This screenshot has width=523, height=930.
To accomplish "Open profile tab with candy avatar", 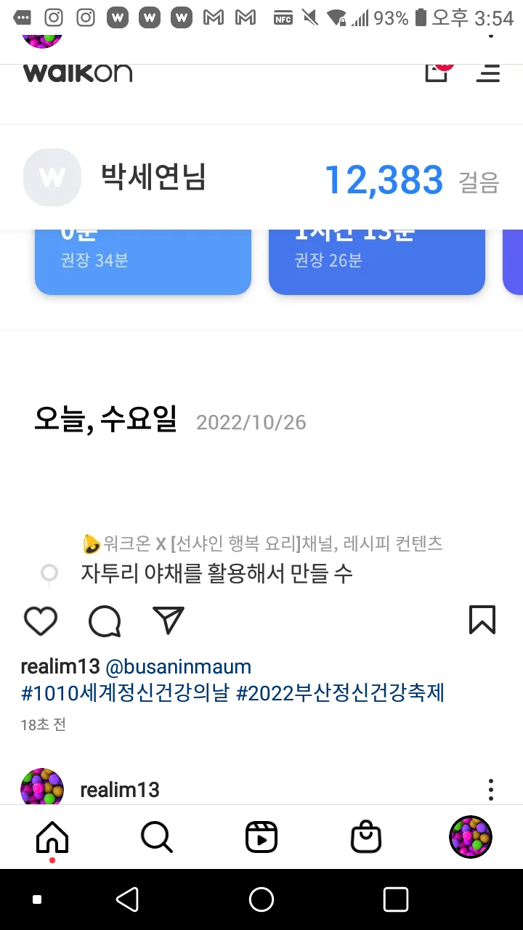I will point(471,837).
